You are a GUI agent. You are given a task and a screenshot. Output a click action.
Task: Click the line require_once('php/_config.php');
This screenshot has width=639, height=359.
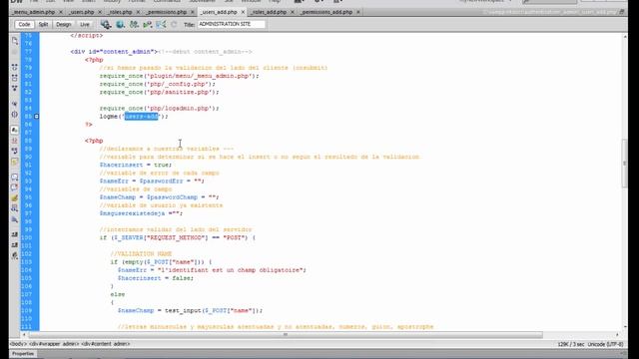coord(158,84)
